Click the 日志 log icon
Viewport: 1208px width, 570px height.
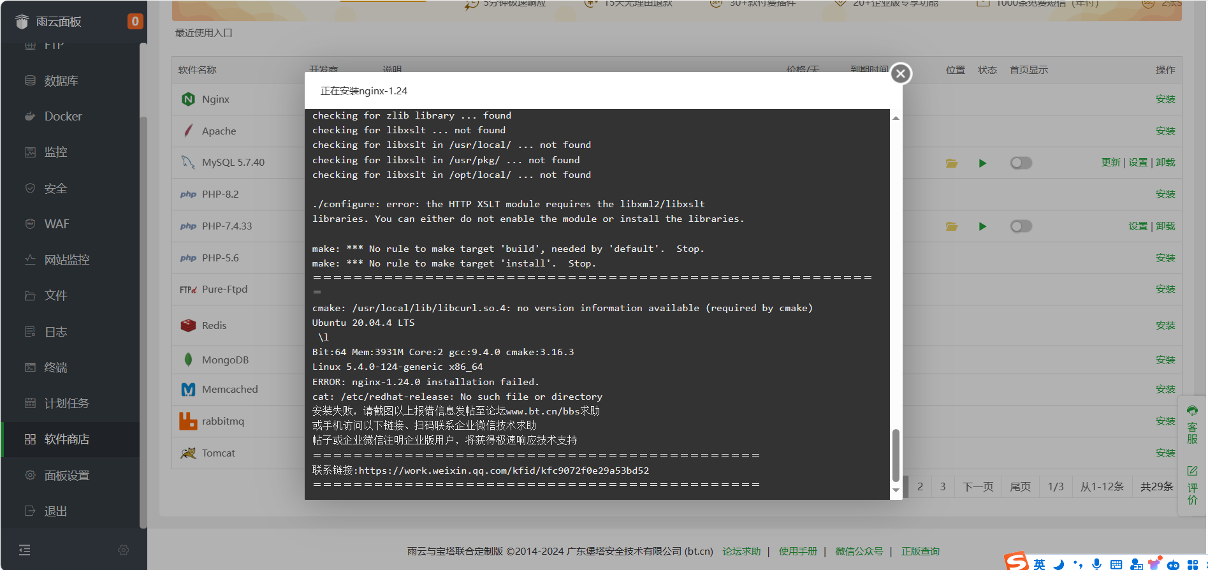click(30, 332)
